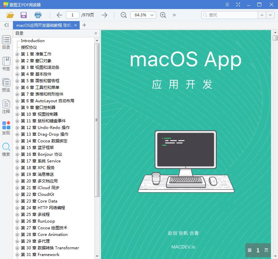Go to the next page with the forward arrow

[x=104, y=15]
